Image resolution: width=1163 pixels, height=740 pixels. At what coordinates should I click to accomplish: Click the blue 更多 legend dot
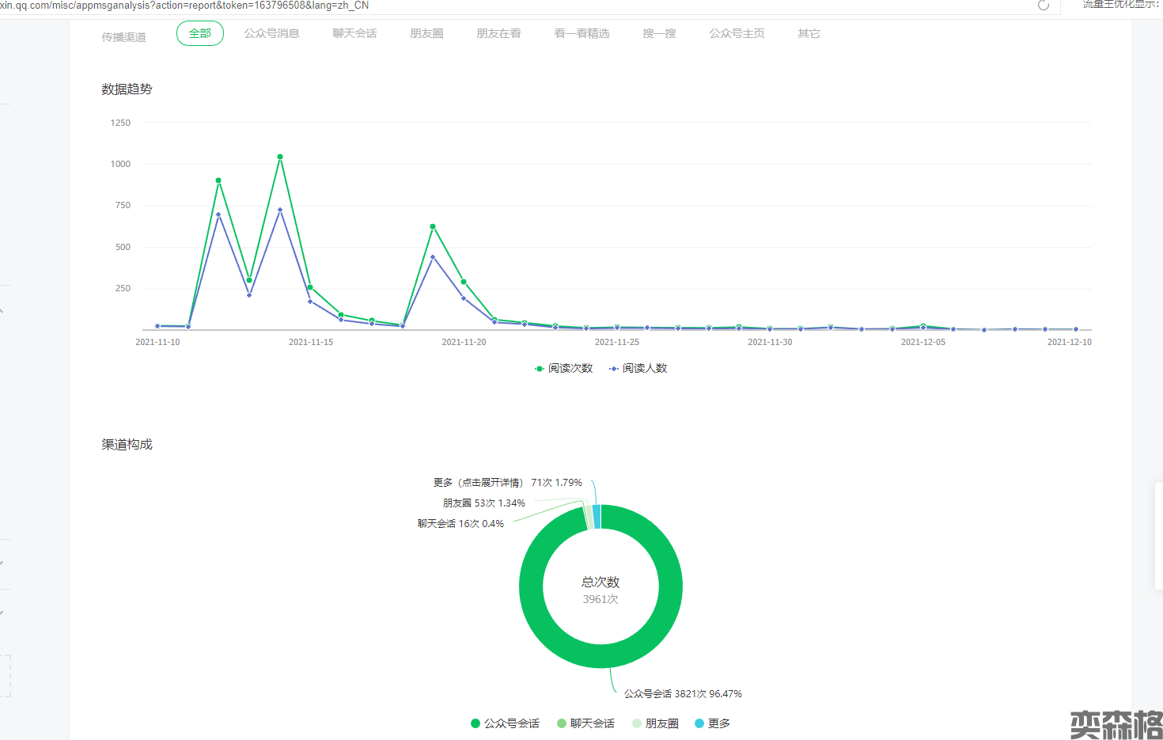tap(699, 723)
